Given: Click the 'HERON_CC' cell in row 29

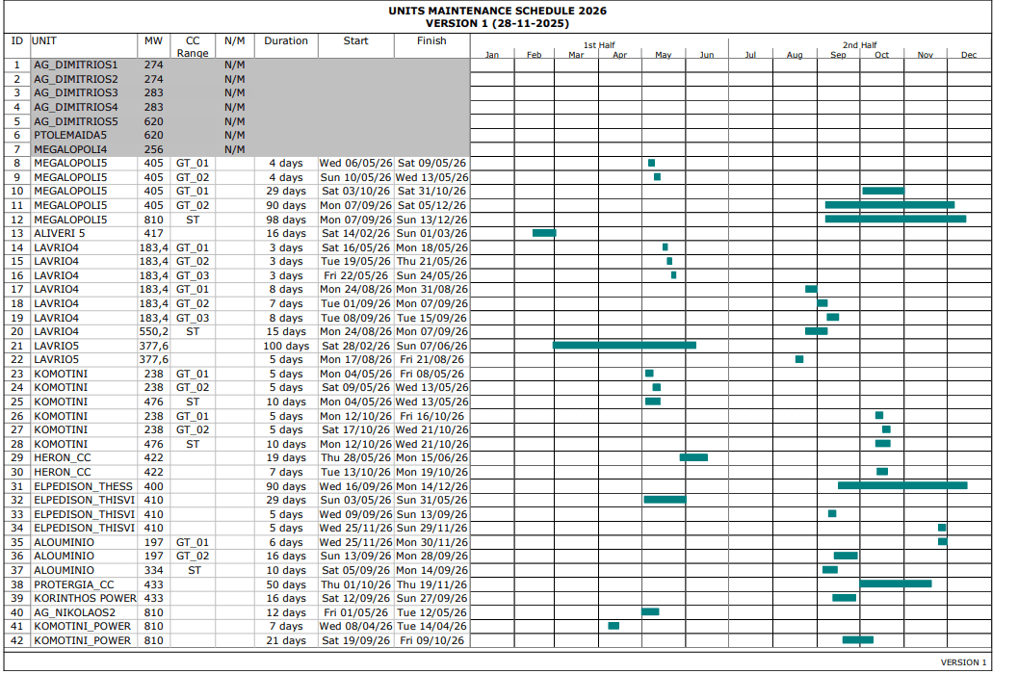Looking at the screenshot, I should (63, 457).
